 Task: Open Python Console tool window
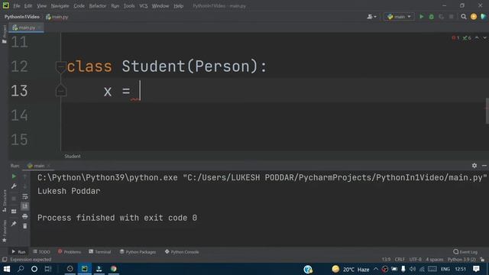[182, 251]
